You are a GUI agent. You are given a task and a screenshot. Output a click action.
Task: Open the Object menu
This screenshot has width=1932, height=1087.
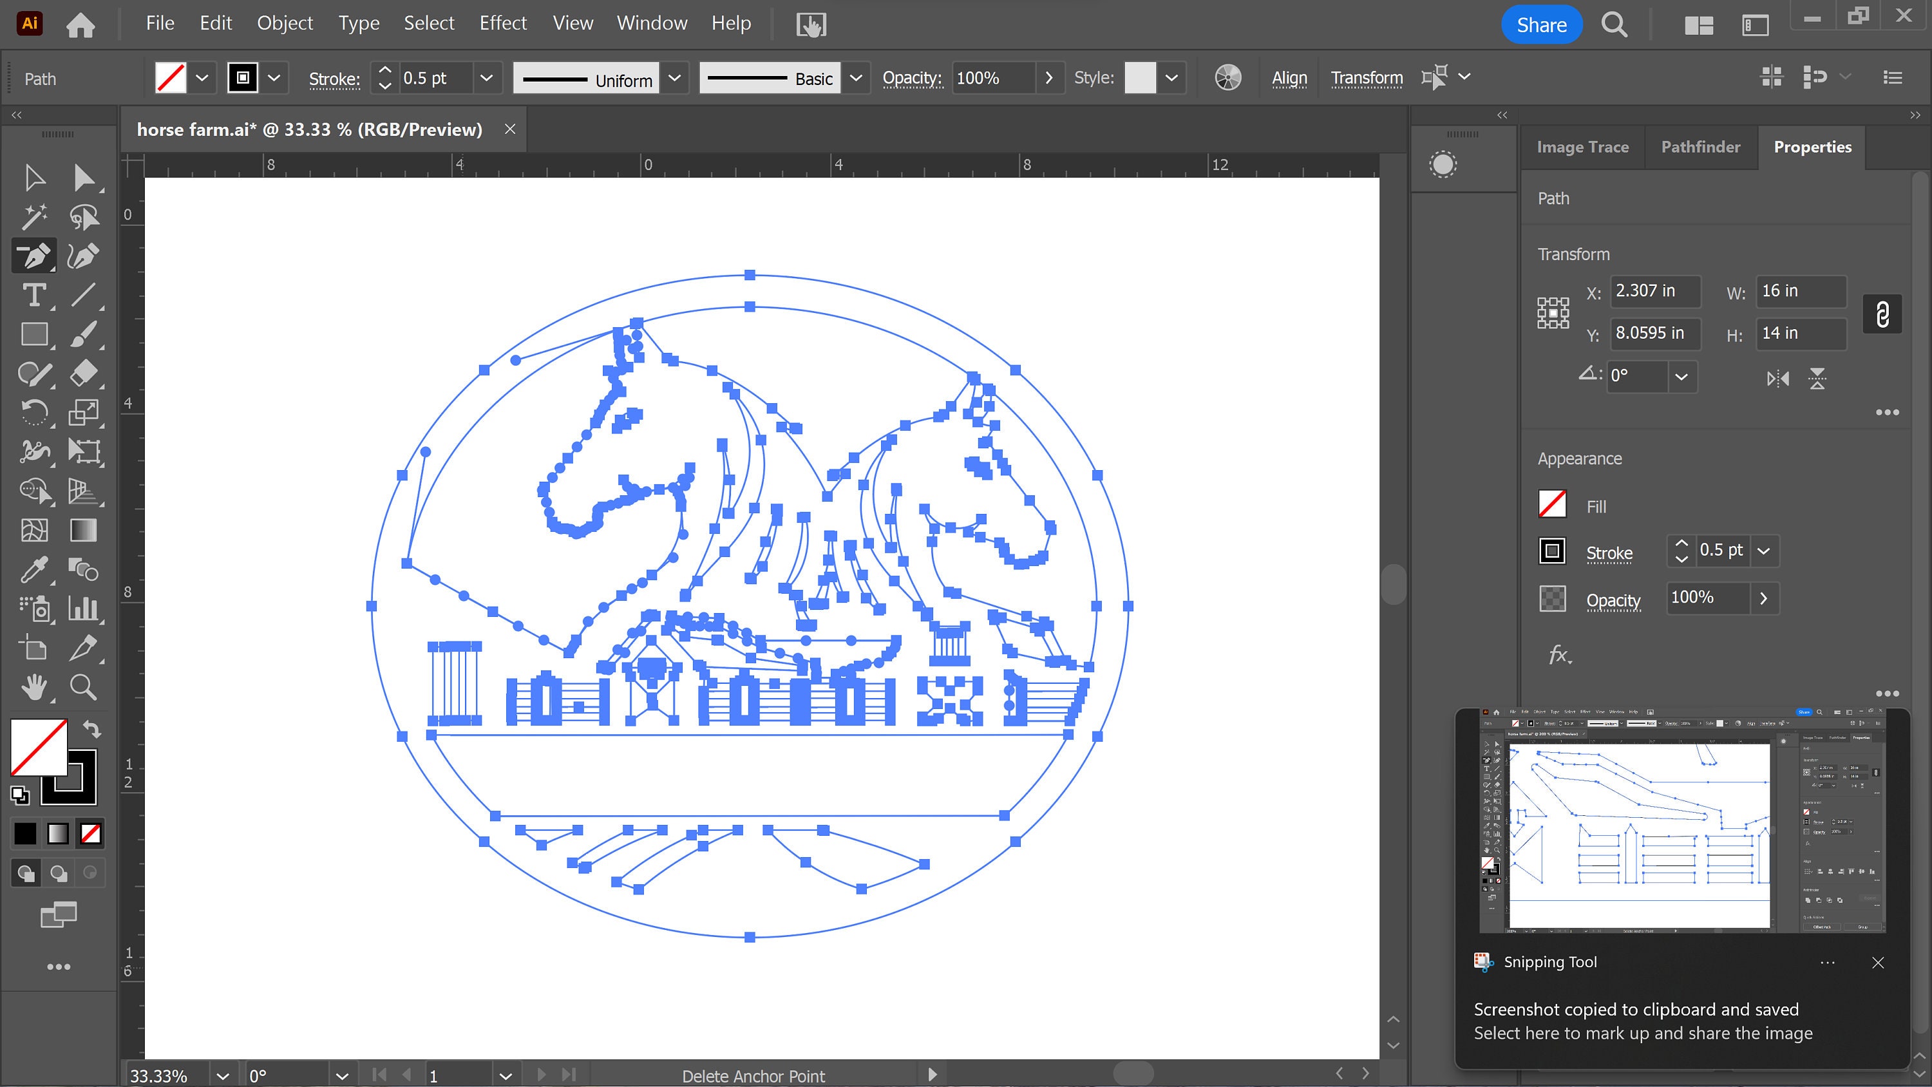pos(285,23)
